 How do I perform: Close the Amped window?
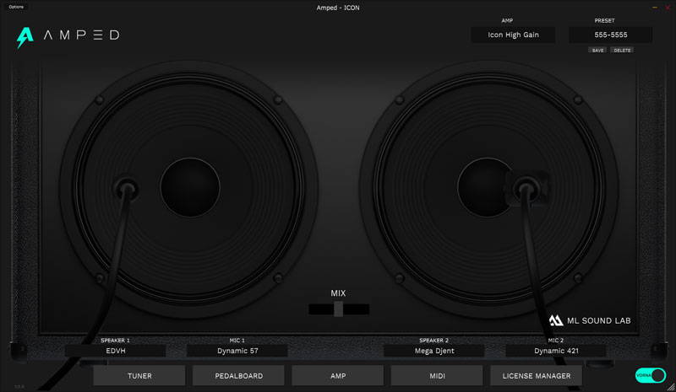coord(668,8)
